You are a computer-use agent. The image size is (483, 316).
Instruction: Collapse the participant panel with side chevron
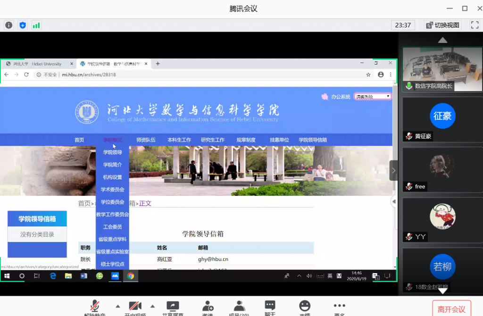pyautogui.click(x=393, y=170)
